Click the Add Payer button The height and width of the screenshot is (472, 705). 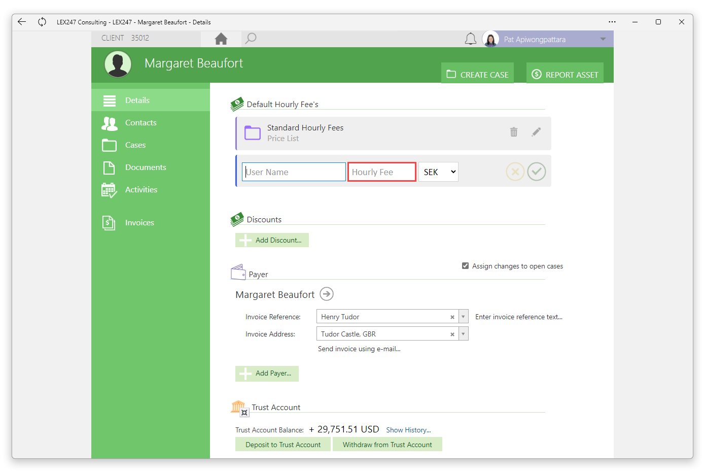coord(267,374)
